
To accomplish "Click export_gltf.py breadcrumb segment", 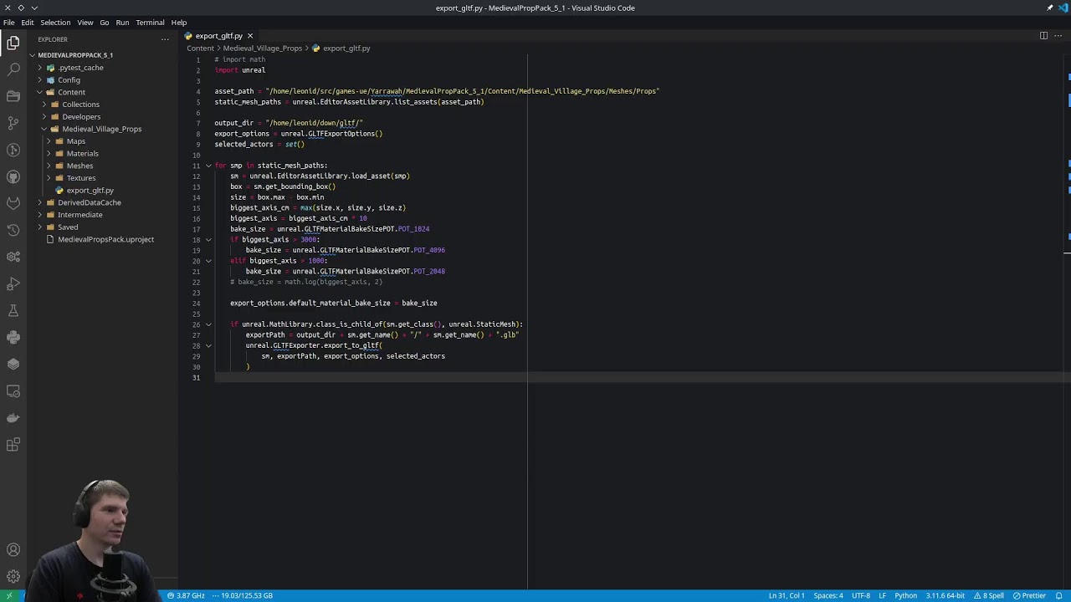I will tap(346, 48).
